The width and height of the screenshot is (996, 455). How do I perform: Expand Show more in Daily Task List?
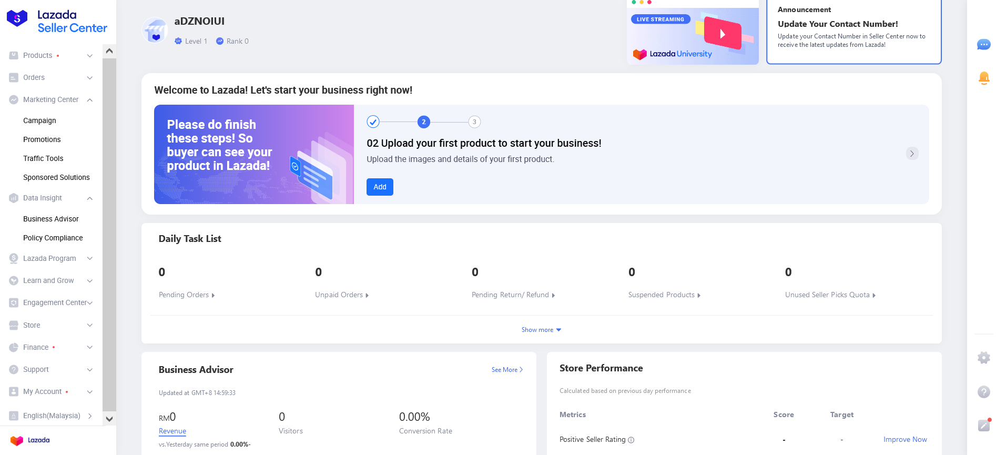[x=541, y=330]
